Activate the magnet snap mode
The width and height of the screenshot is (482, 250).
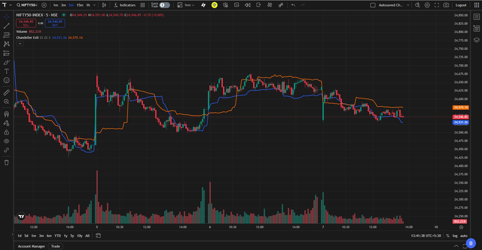click(x=7, y=114)
